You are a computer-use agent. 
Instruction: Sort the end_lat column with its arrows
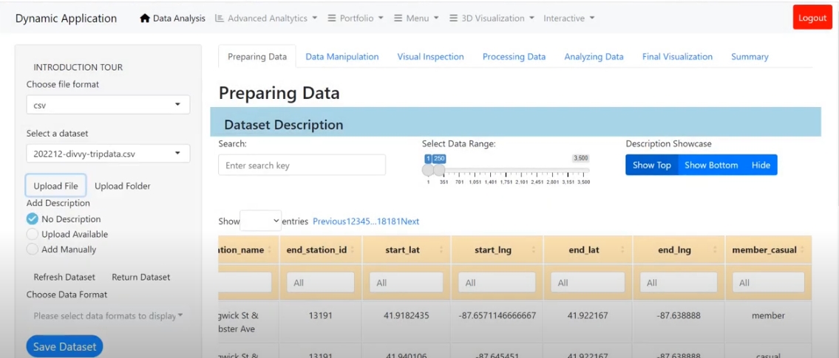point(623,250)
